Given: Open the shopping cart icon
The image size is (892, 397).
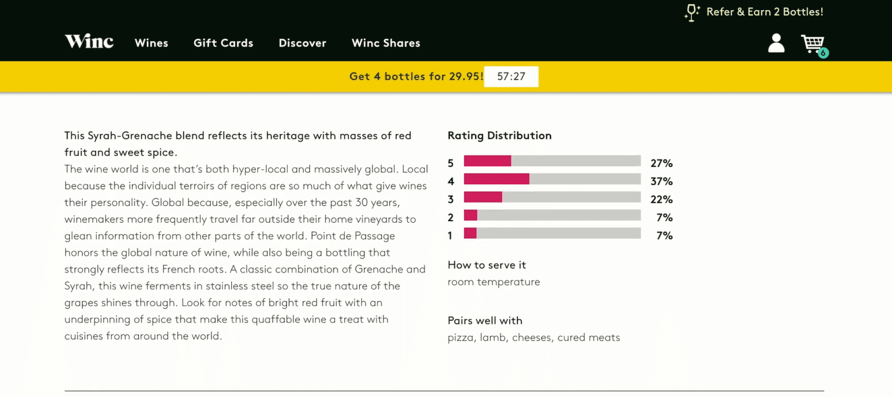Looking at the screenshot, I should [813, 44].
